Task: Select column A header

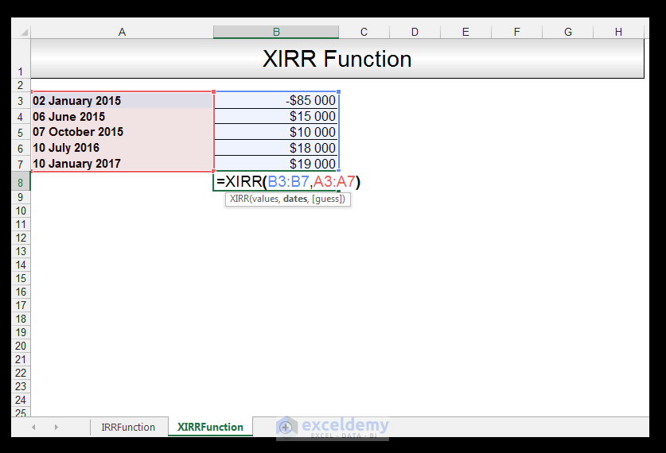Action: 122,32
